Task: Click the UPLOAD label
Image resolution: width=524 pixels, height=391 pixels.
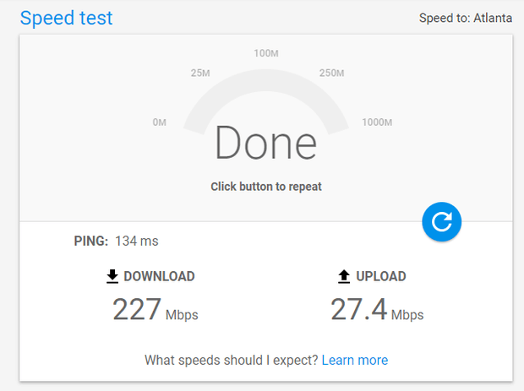Action: pyautogui.click(x=381, y=276)
